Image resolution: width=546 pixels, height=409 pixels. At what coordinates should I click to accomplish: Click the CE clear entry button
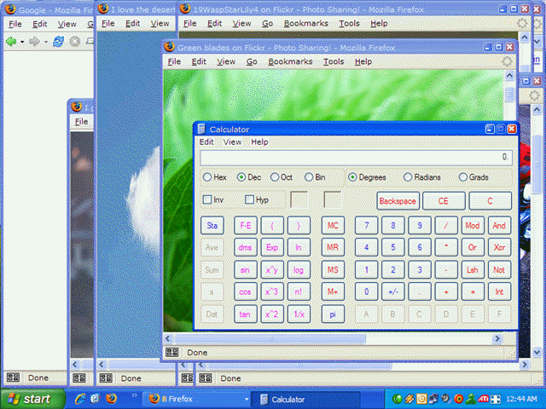pos(444,201)
